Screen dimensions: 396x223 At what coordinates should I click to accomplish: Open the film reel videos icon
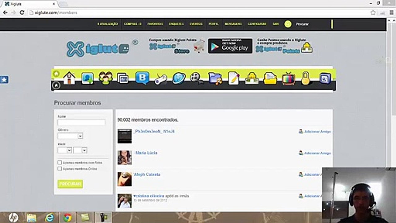[x=196, y=78]
